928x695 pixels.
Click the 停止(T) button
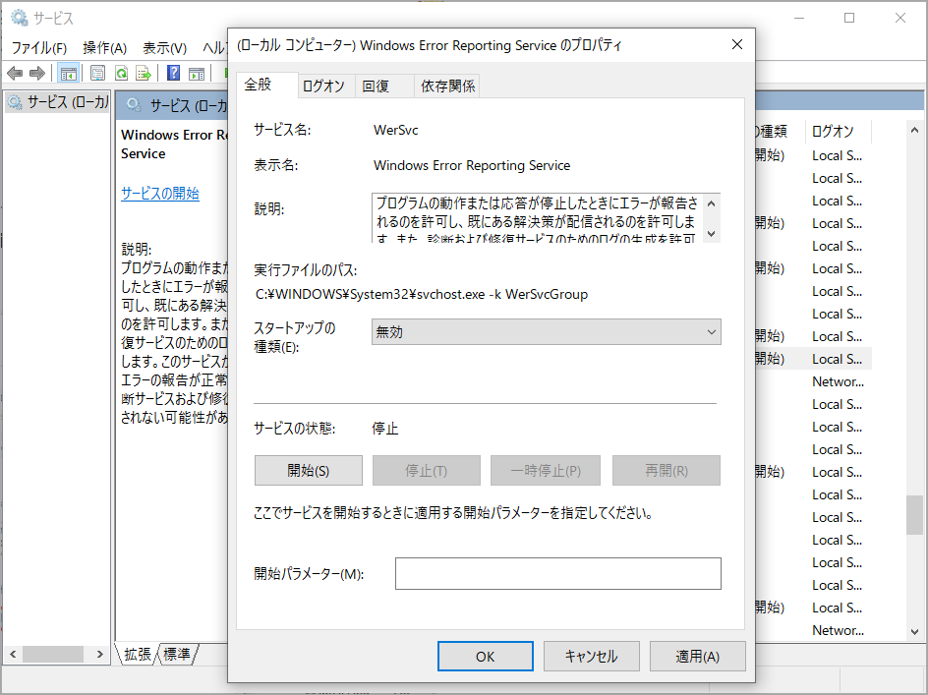click(x=426, y=471)
